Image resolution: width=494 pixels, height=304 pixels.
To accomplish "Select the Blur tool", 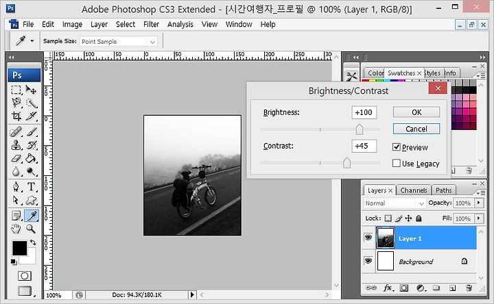I will [x=16, y=171].
